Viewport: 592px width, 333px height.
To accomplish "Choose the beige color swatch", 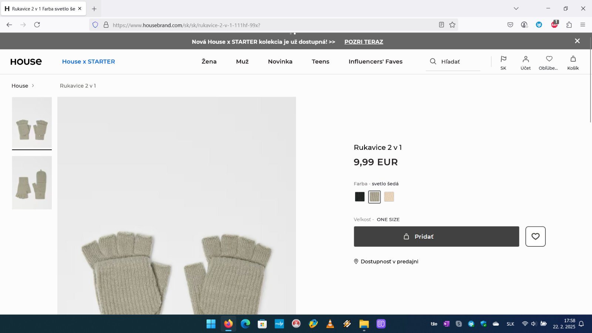I will point(389,197).
